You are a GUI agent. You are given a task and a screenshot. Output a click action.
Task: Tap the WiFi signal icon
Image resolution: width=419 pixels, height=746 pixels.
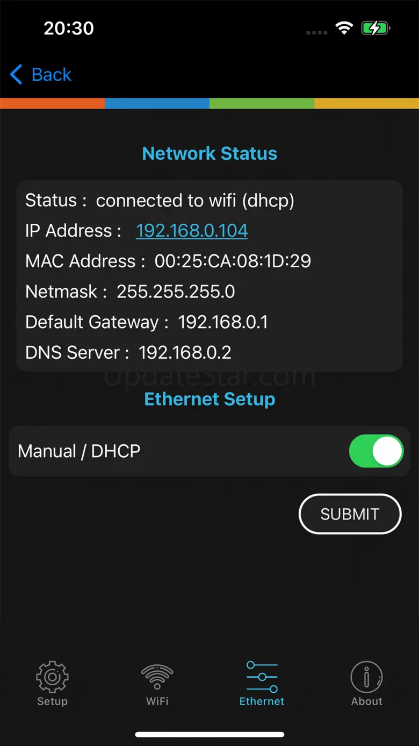157,676
